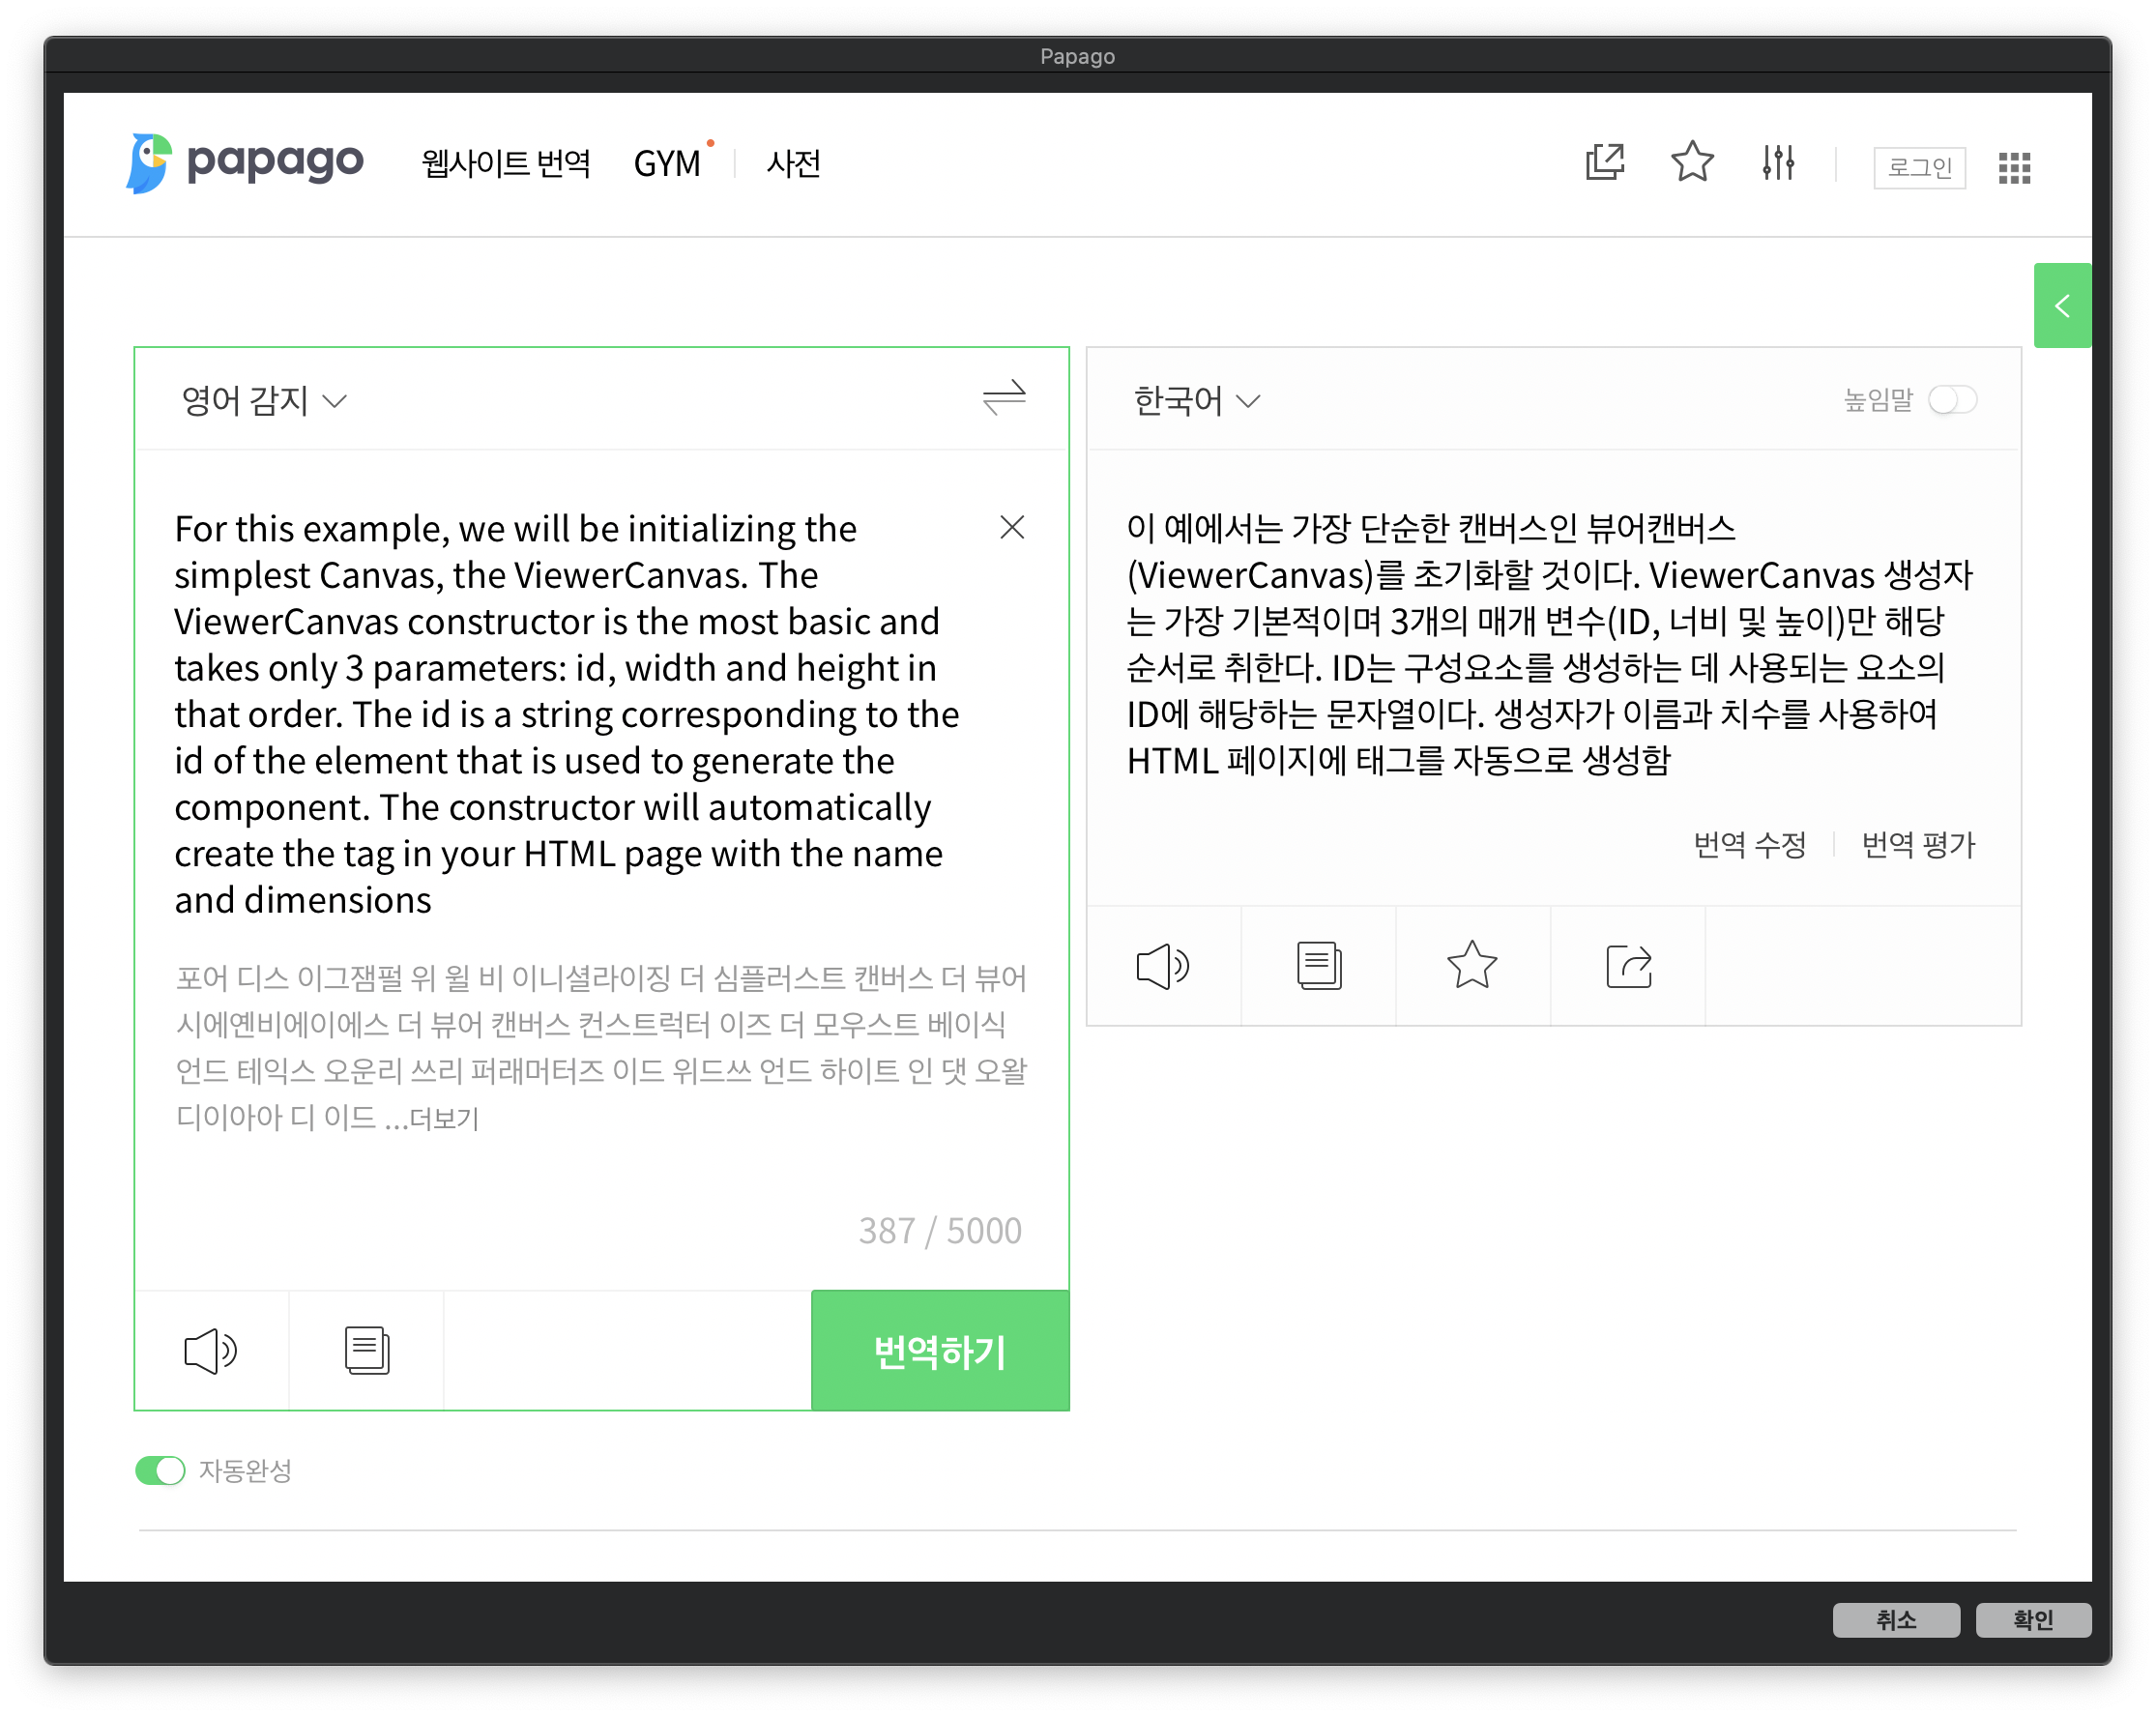The height and width of the screenshot is (1717, 2156).
Task: Open the dictionary (사전) link
Action: 793,163
